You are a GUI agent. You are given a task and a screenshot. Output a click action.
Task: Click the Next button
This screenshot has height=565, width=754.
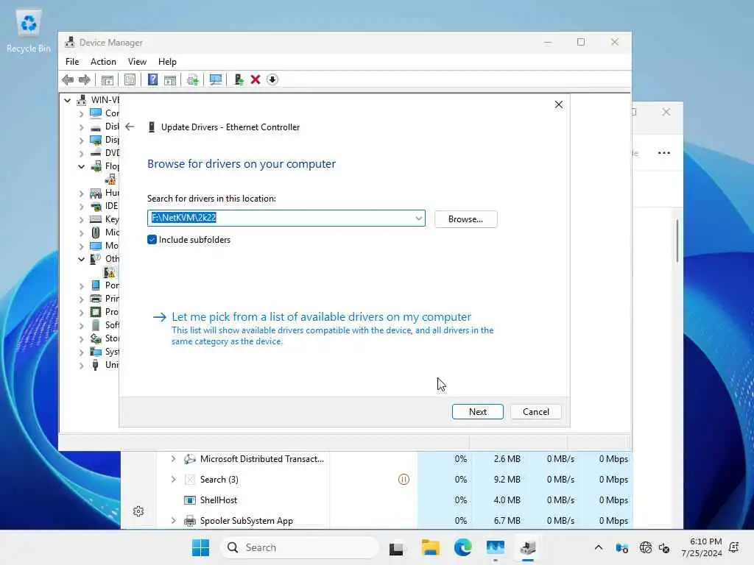[x=477, y=412]
